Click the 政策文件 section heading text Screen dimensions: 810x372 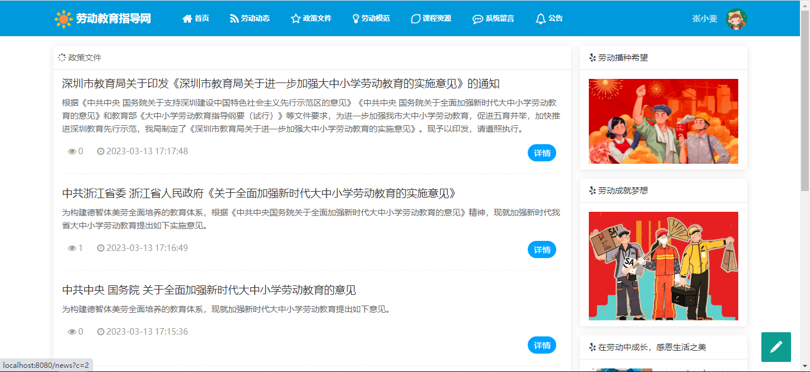pos(85,58)
